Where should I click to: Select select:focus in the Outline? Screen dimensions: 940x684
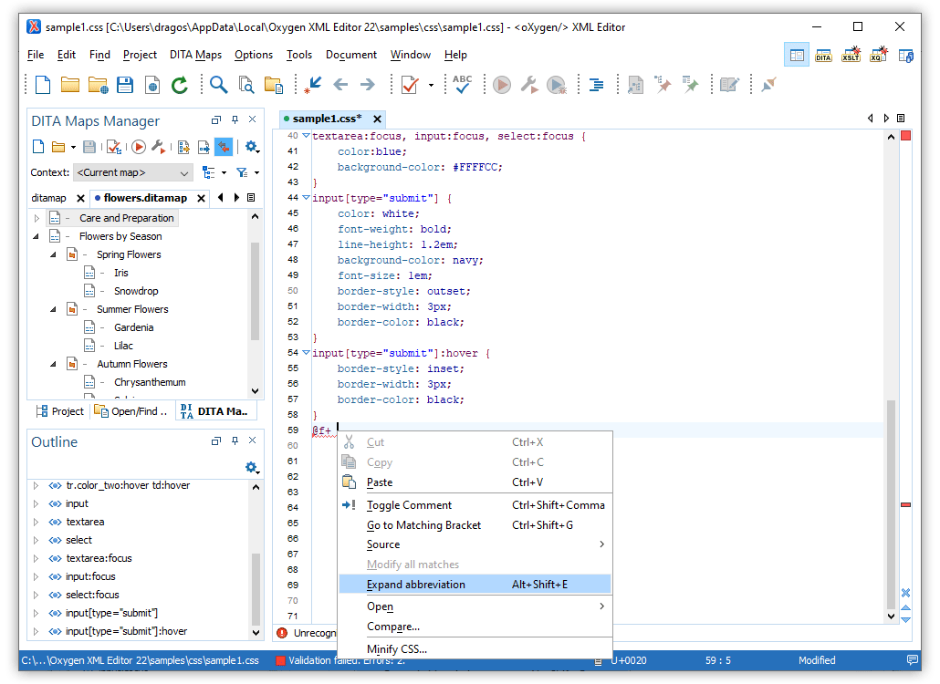point(92,595)
